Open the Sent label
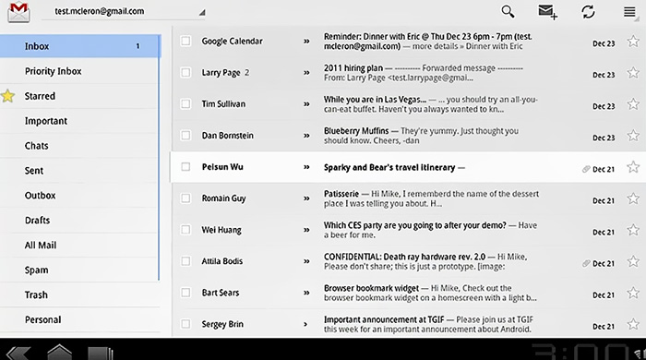Image resolution: width=646 pixels, height=360 pixels. (x=80, y=171)
